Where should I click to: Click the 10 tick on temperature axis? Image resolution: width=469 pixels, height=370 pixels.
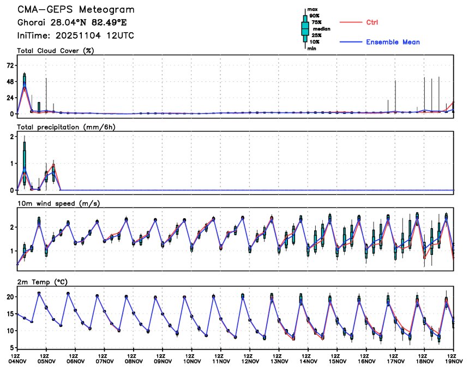[x=10, y=331]
